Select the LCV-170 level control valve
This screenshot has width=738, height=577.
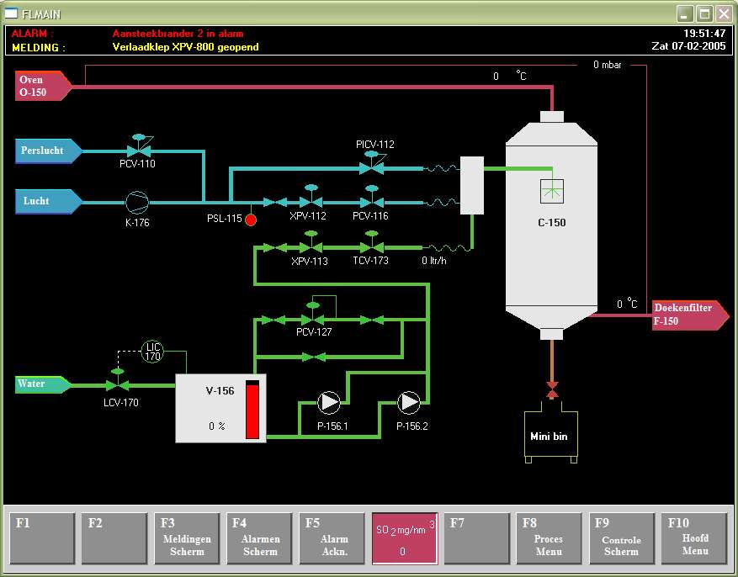tap(117, 384)
